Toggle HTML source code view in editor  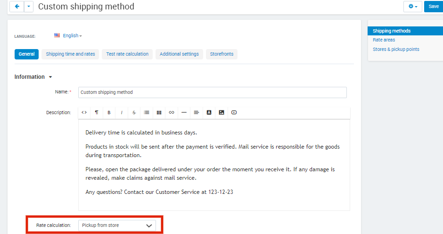click(84, 113)
